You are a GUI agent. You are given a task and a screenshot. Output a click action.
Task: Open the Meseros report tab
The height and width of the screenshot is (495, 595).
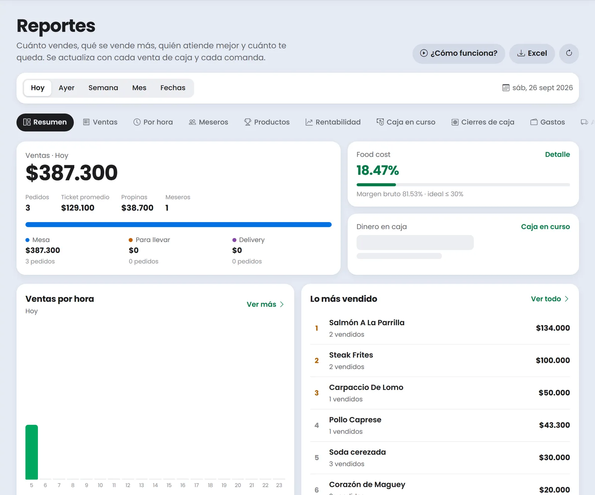[208, 122]
